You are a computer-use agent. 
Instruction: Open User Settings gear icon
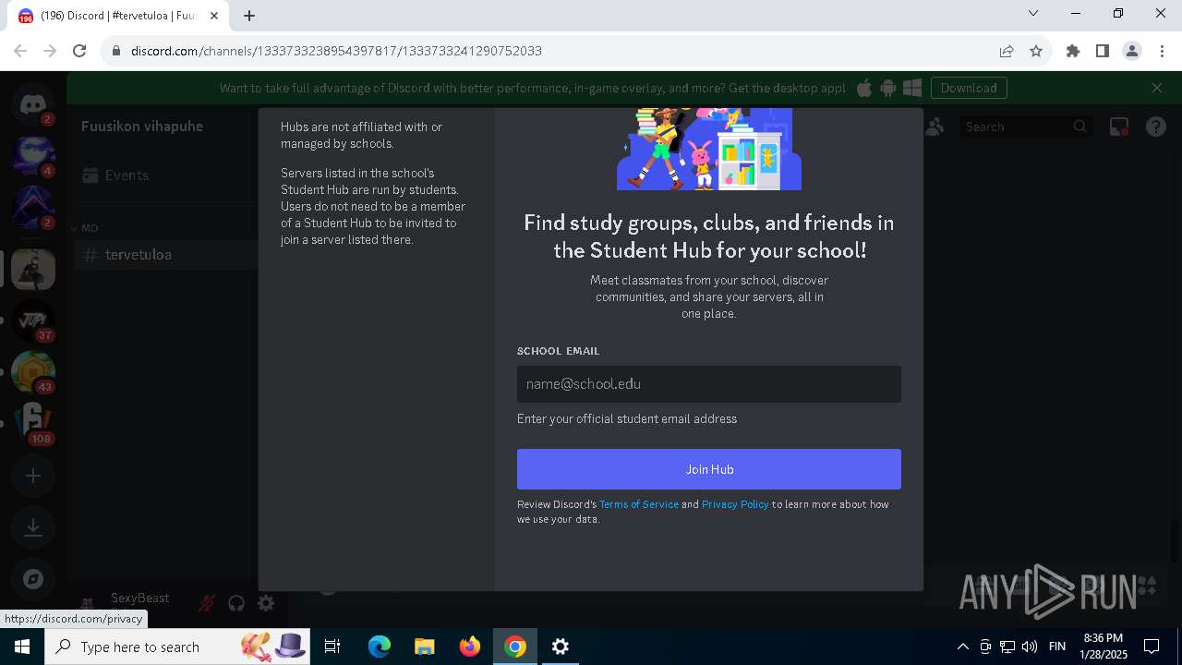(266, 603)
